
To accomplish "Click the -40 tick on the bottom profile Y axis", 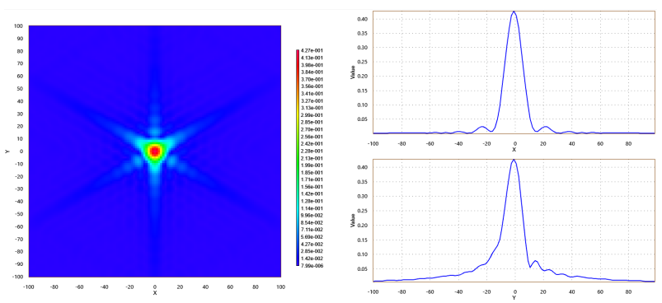I will tap(458, 292).
